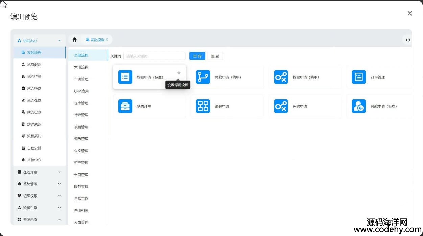This screenshot has height=236, width=423.
Task: Click the 查询 button
Action: tap(197, 56)
